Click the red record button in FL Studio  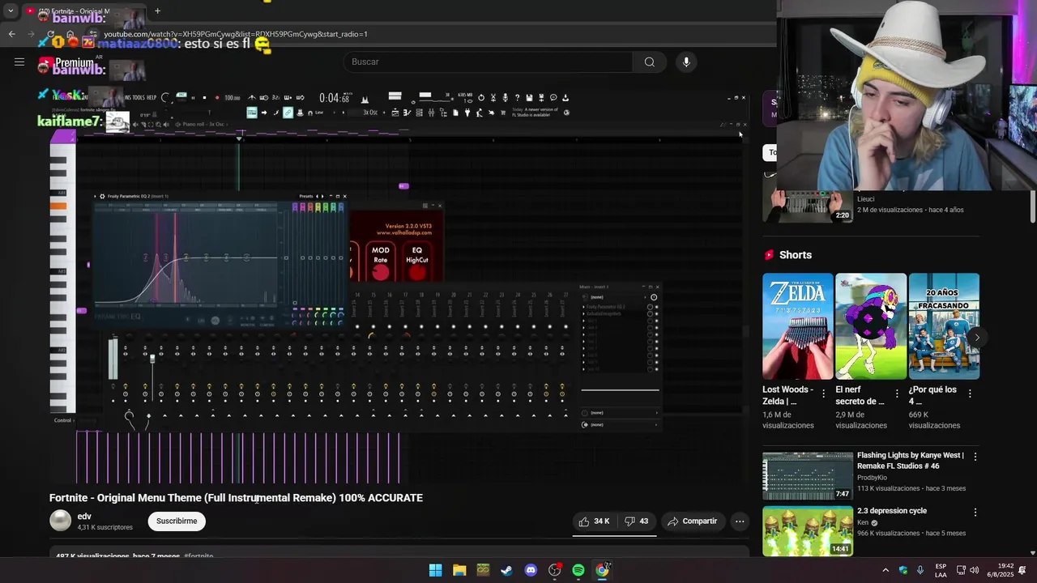click(x=217, y=97)
